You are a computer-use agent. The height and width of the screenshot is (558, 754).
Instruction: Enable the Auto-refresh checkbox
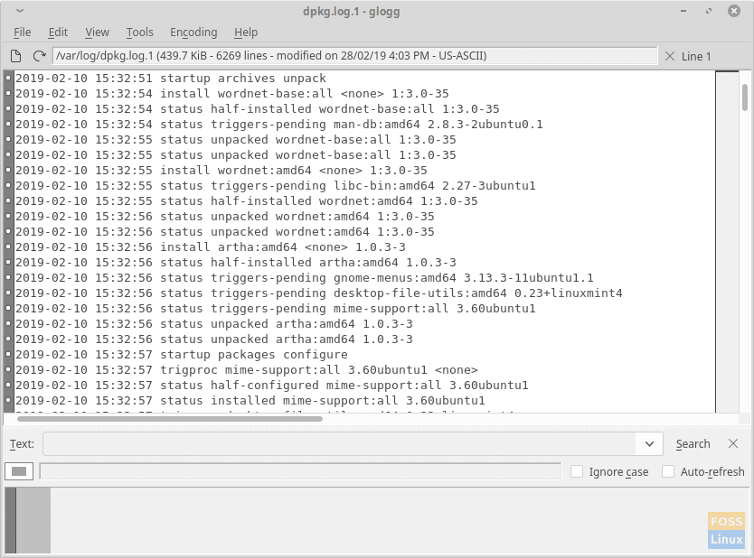click(x=668, y=471)
